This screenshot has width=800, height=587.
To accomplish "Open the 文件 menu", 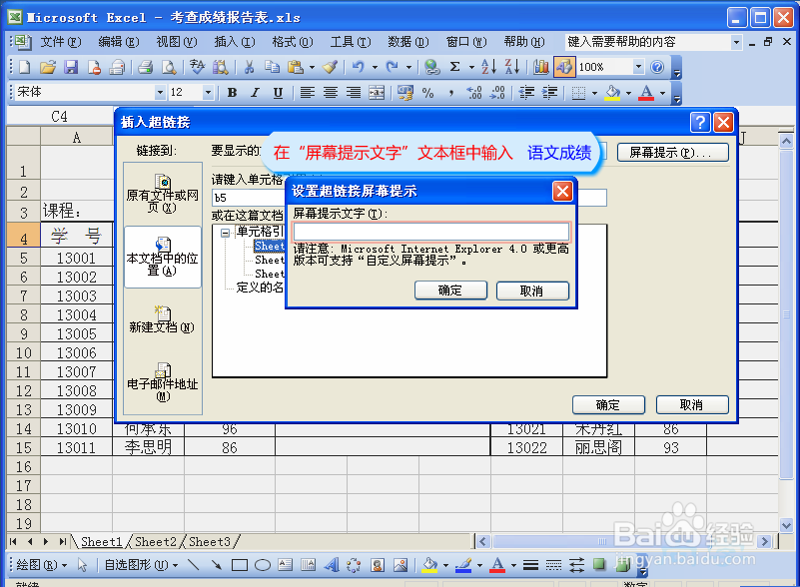I will tap(61, 42).
